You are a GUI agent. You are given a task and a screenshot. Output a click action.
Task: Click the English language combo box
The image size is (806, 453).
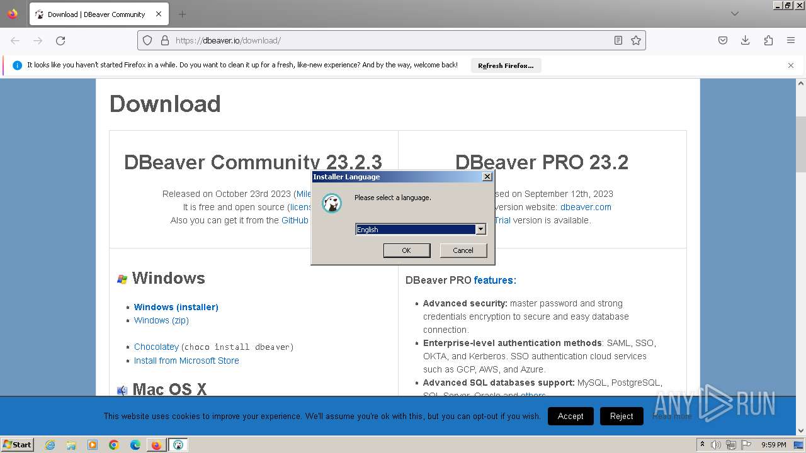[421, 230]
